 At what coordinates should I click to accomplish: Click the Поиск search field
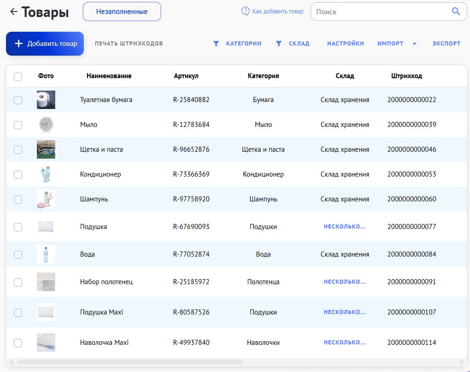[382, 11]
